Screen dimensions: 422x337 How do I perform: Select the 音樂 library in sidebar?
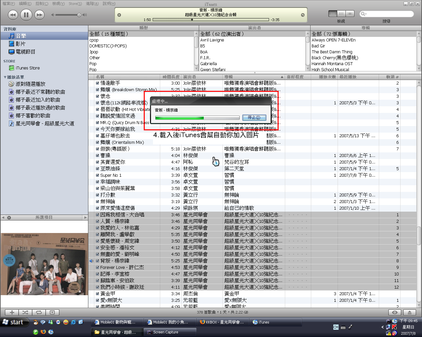pos(44,36)
